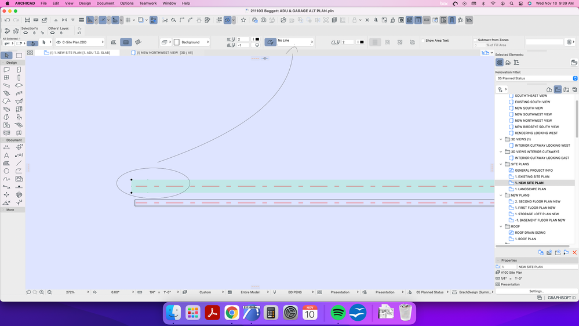
Task: Toggle the grid snap button in toolbar
Action: tap(128, 20)
